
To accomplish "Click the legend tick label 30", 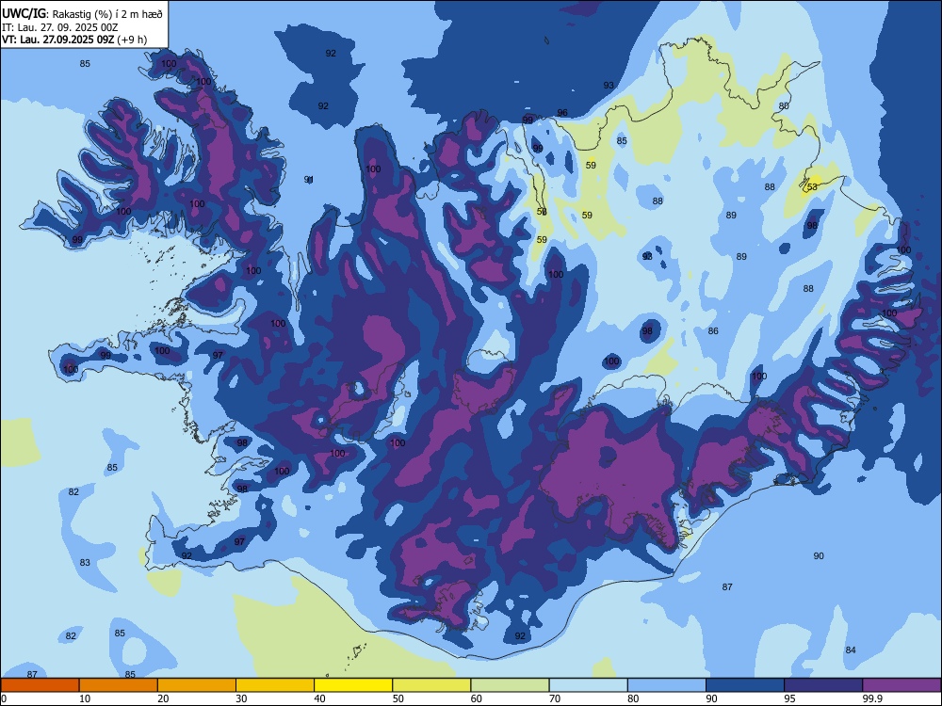I will coord(241,698).
